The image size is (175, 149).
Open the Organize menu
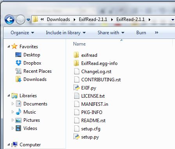pos(22,33)
